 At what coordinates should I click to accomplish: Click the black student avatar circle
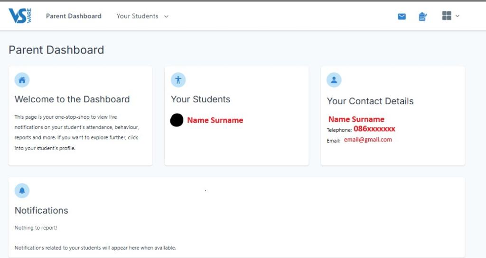[177, 120]
